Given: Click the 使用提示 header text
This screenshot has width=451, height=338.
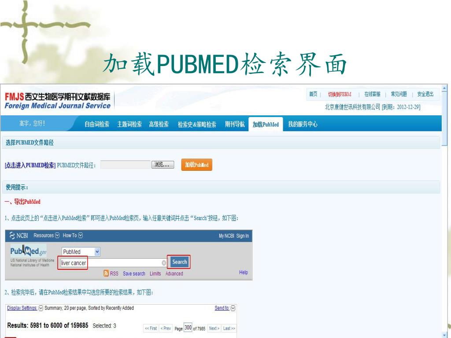Looking at the screenshot, I should tap(17, 187).
